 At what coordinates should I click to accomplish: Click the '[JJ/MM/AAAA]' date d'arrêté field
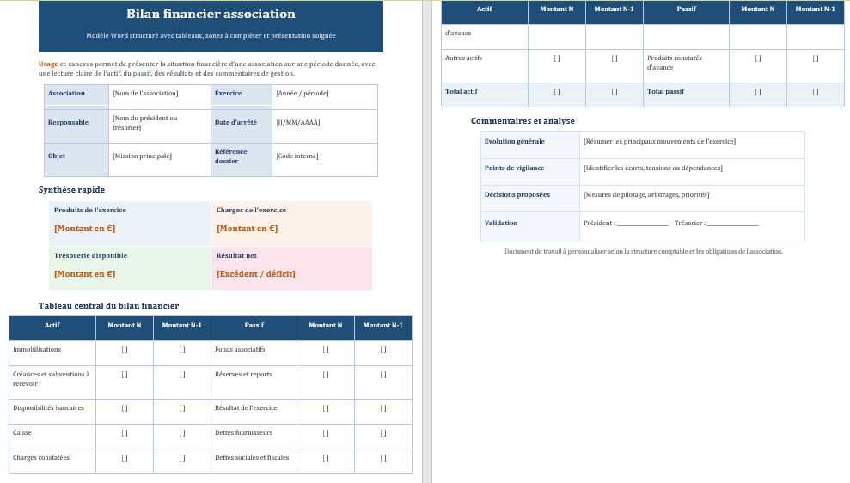click(297, 123)
